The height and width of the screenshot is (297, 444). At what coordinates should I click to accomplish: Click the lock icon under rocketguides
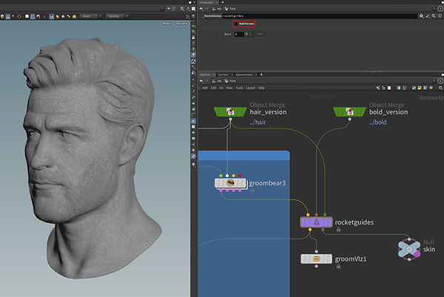pos(339,230)
